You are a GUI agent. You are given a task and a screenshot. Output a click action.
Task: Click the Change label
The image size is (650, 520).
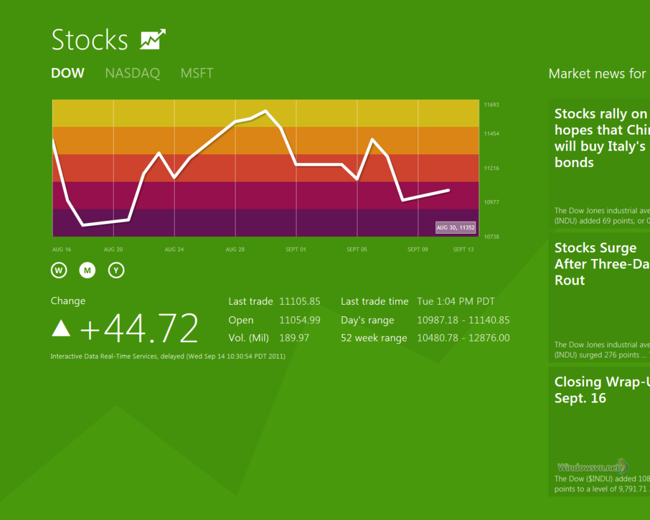click(x=68, y=301)
